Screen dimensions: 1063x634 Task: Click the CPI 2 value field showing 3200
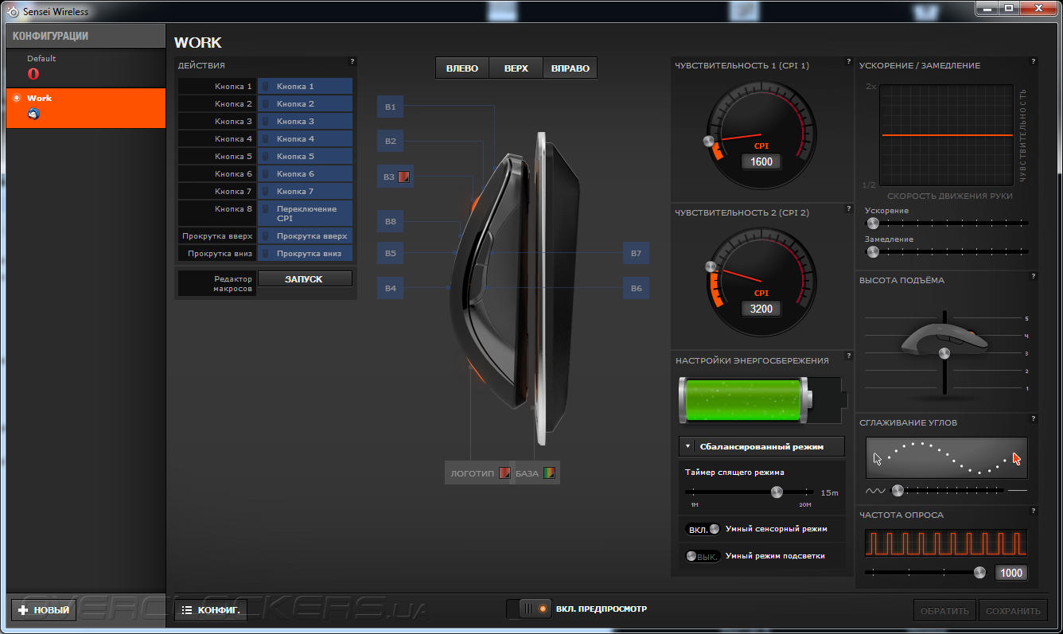761,309
